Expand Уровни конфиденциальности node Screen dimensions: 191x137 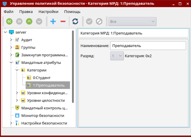[x=17, y=93]
